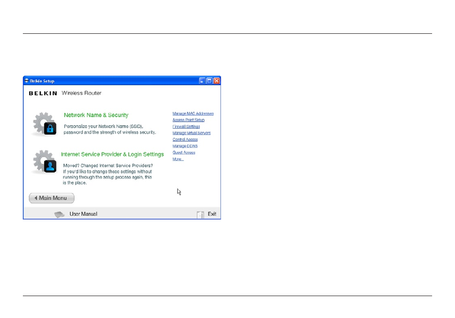Click the 'Moved? Changed Internet Service Providers?' text

point(108,166)
